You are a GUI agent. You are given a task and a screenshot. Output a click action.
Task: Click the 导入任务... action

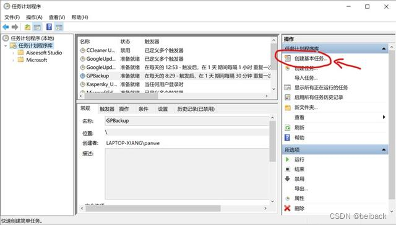(x=306, y=78)
